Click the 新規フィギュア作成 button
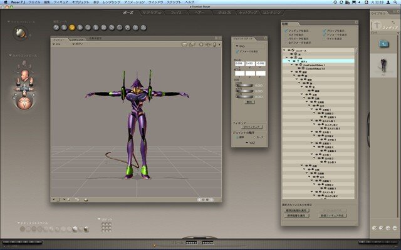This screenshot has width=401, height=250. click(333, 216)
